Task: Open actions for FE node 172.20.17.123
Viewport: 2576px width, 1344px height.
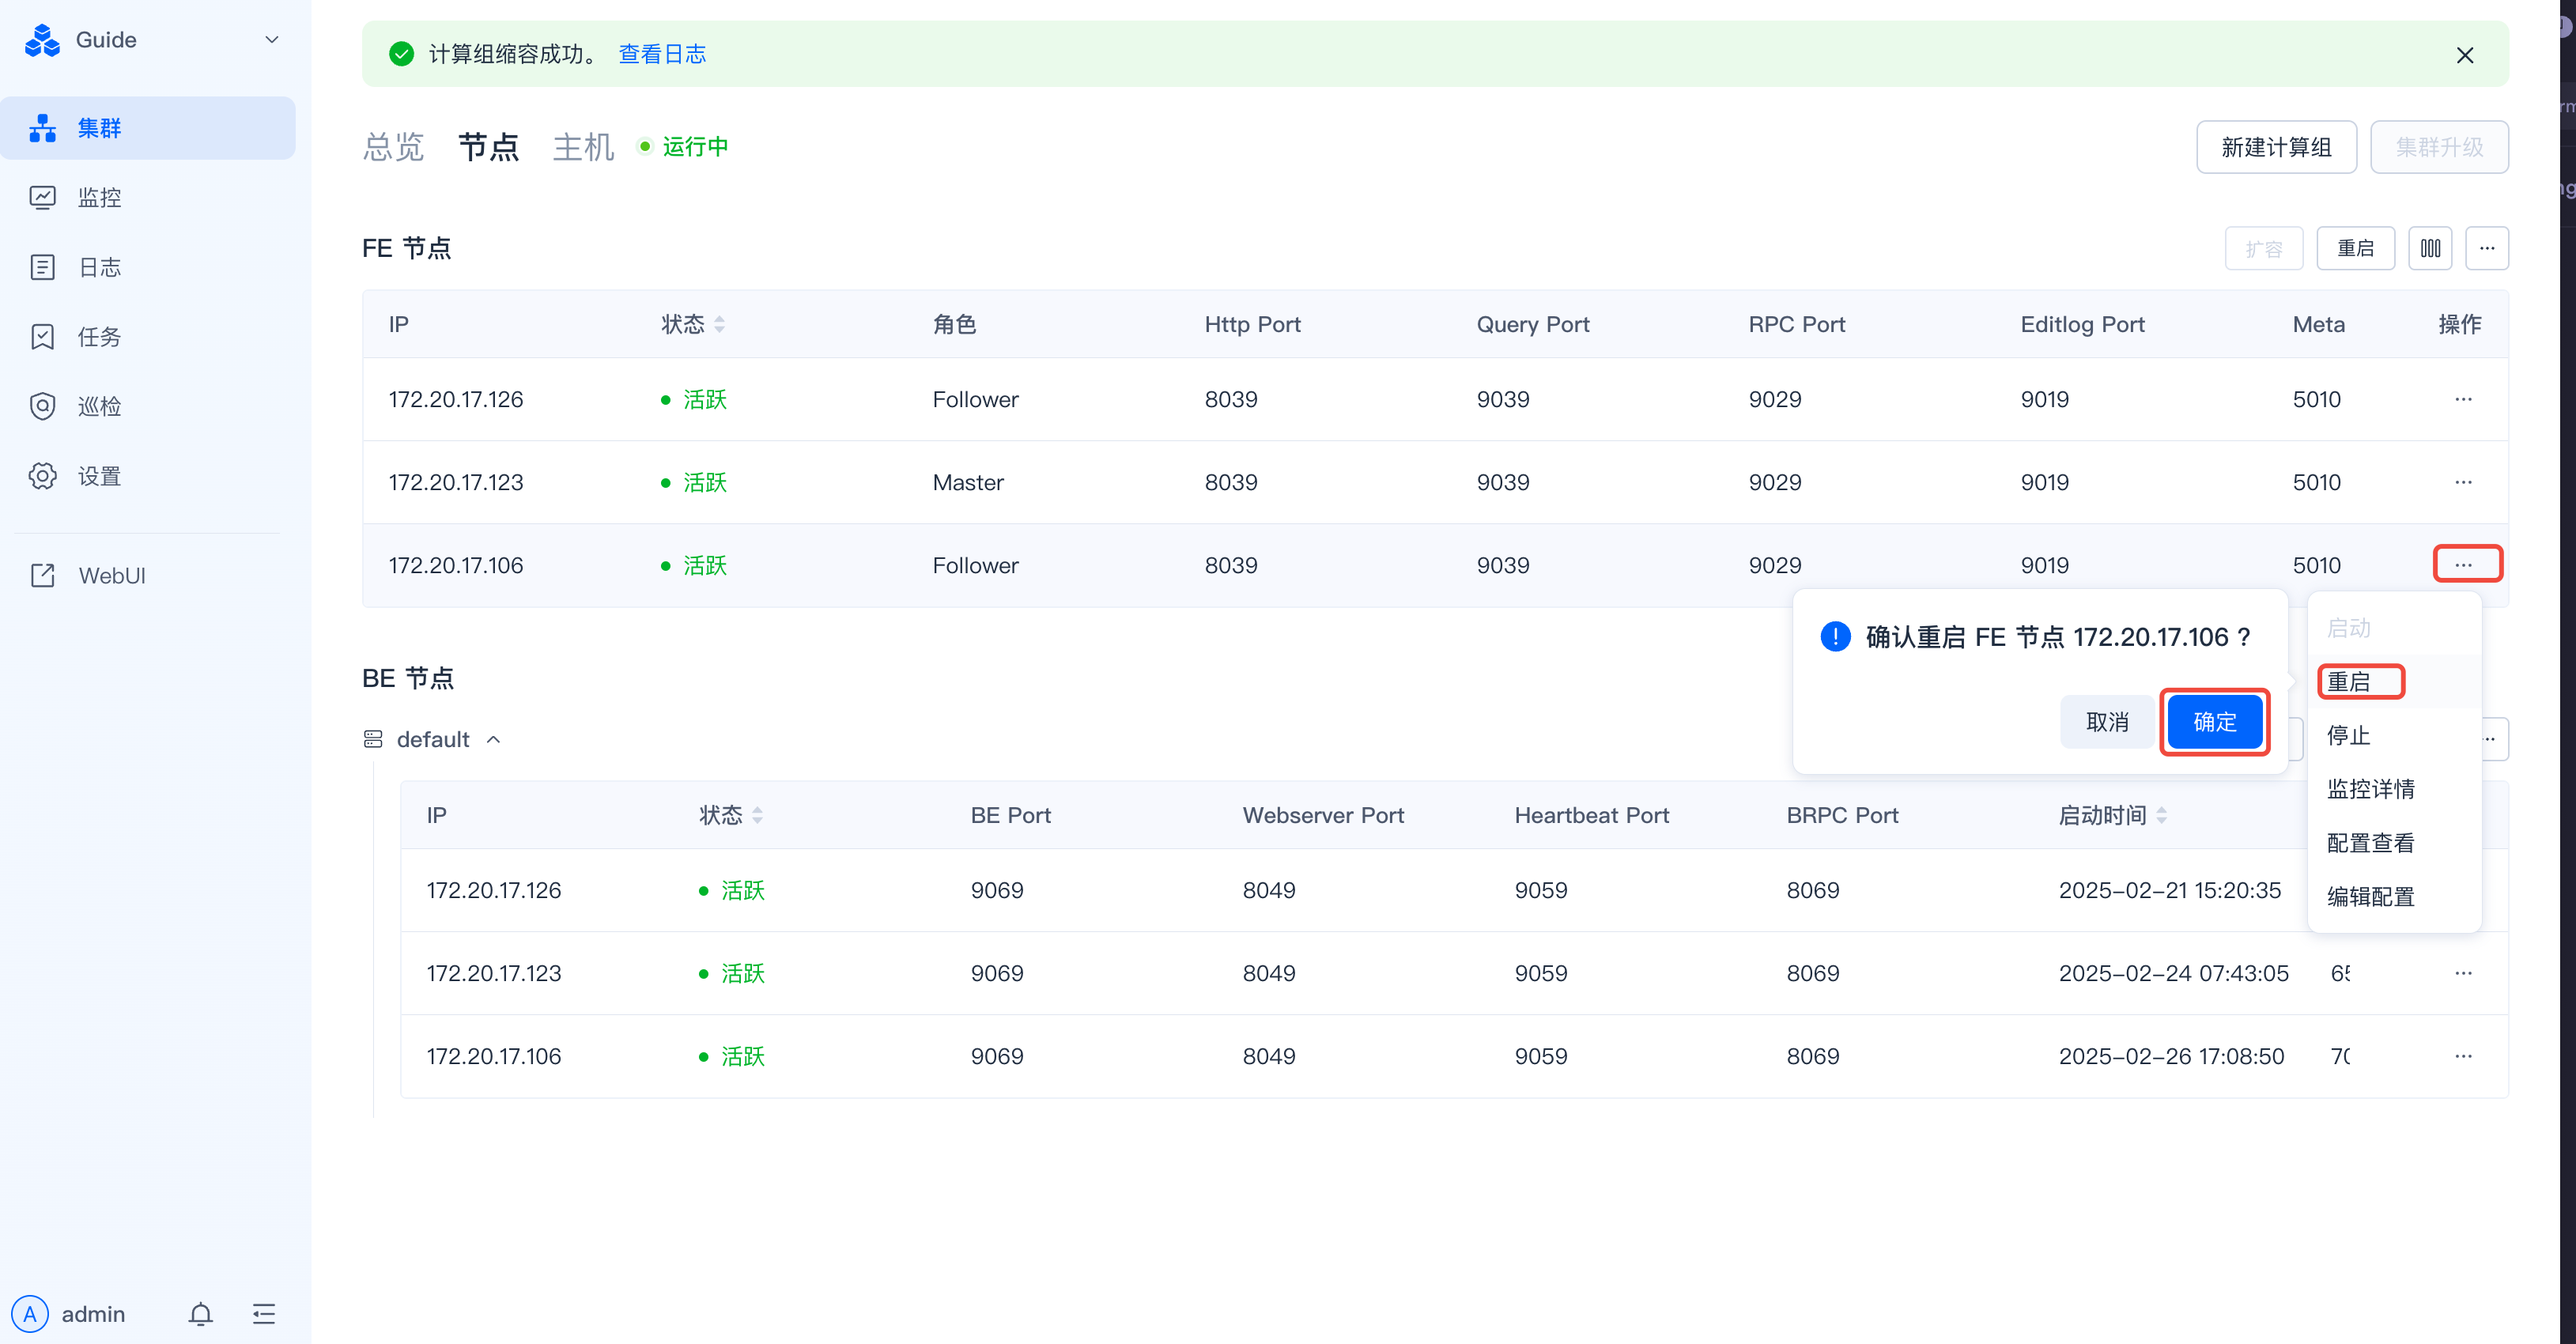Action: tap(2463, 482)
